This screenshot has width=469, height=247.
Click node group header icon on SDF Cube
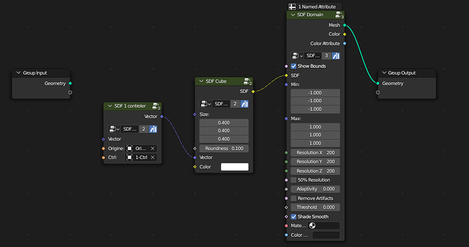point(247,81)
